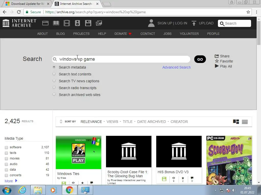Open the CONTACT menu item
Viewport: 261px width, 195px height.
point(148,34)
